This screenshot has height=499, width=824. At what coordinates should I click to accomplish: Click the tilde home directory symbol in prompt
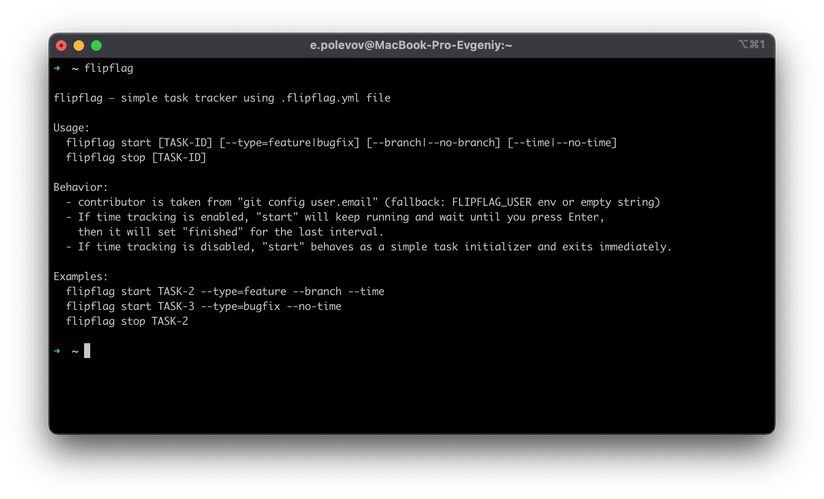coord(74,68)
